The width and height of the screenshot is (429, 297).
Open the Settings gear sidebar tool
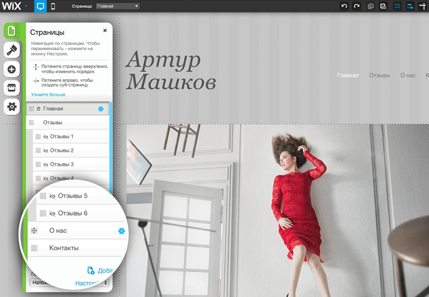pyautogui.click(x=12, y=107)
